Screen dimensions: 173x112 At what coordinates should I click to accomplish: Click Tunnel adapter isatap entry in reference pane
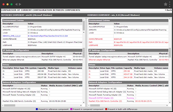coord(22,57)
